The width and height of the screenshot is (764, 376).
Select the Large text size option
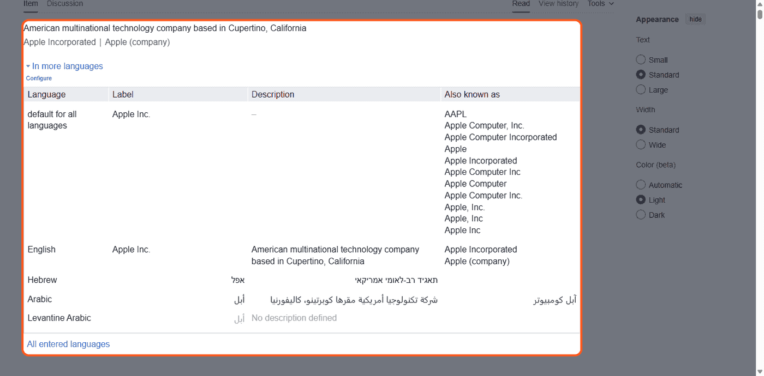641,89
